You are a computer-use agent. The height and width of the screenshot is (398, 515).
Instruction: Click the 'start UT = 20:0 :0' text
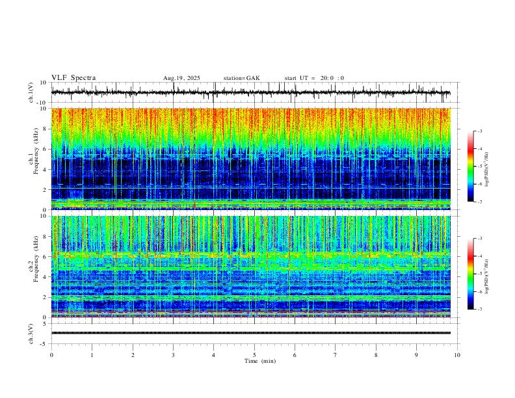point(314,78)
